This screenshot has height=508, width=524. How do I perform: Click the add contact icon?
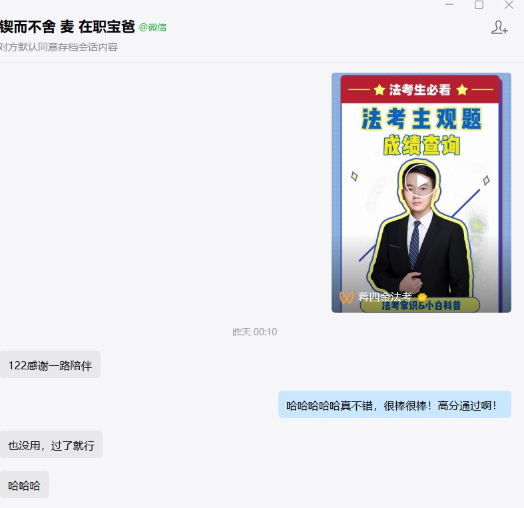499,27
